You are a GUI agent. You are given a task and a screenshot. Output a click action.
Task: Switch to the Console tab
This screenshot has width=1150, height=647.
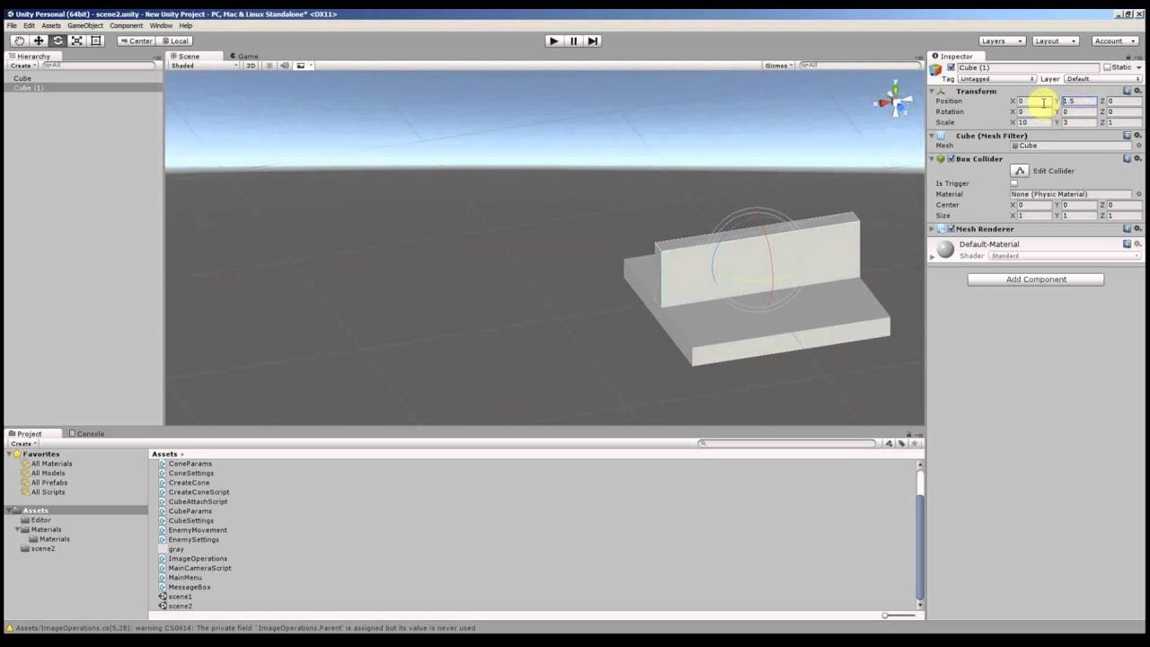point(87,434)
